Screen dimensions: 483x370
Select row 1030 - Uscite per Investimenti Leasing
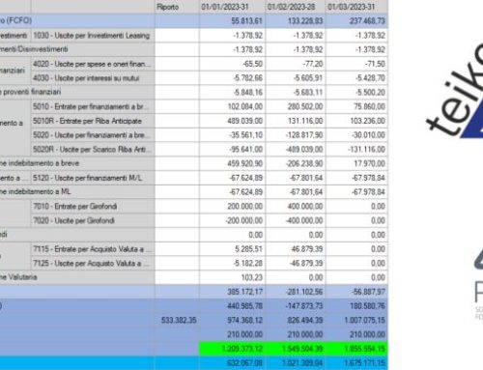pyautogui.click(x=93, y=36)
